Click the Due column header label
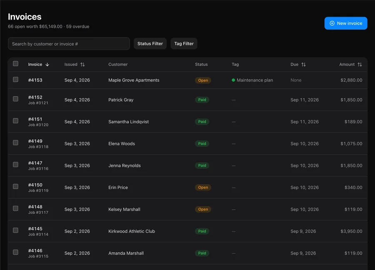This screenshot has height=270, width=375. 295,65
